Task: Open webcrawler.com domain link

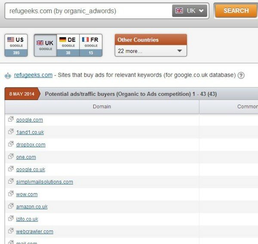Action: 34,231
